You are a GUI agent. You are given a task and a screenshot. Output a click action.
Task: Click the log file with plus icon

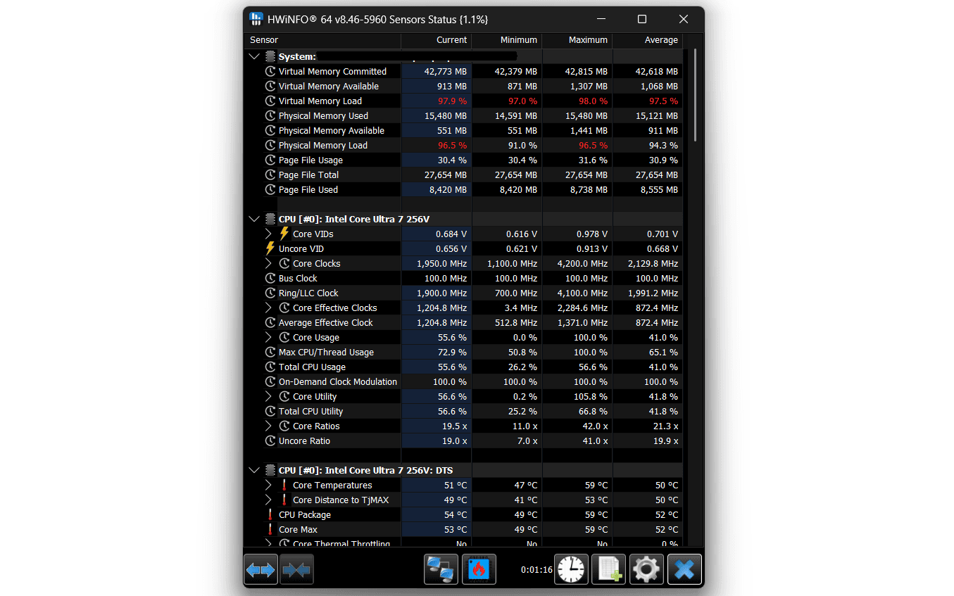[x=608, y=569]
